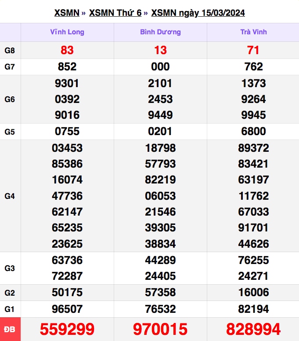Select G1 number 82194
Screen dimensions: 299x341
coord(253,309)
